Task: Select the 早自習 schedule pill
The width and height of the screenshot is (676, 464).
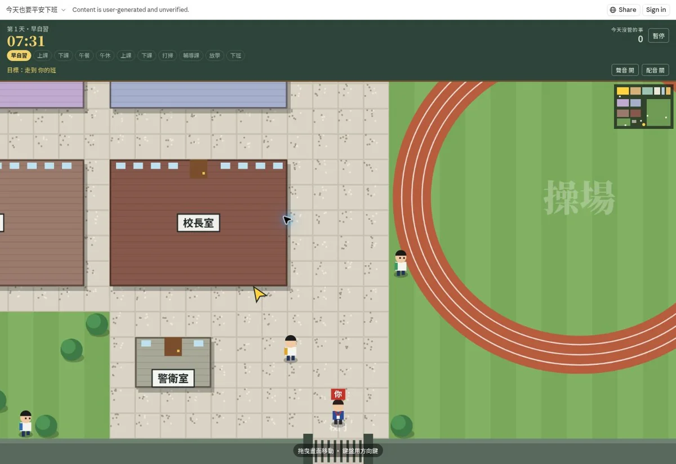Action: [x=19, y=56]
